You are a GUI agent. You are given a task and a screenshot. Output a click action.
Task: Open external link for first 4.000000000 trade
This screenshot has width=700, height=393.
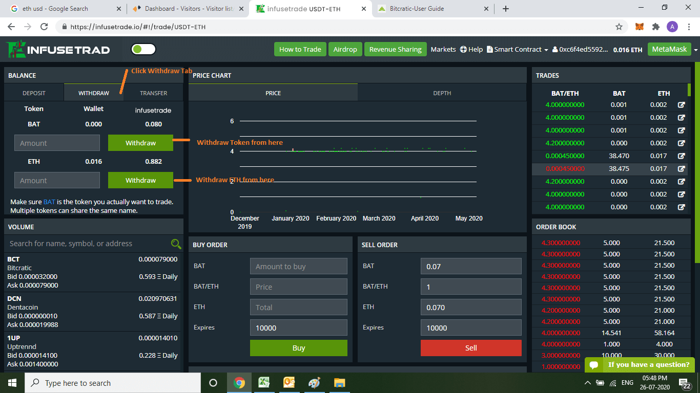click(x=682, y=105)
